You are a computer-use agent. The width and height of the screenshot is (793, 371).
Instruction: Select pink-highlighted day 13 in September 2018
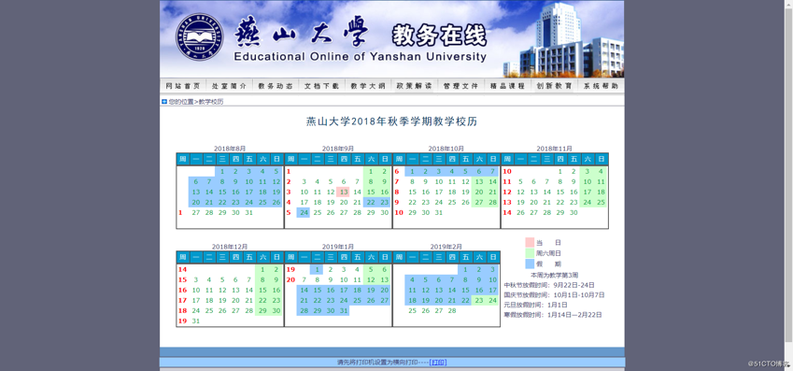click(344, 192)
